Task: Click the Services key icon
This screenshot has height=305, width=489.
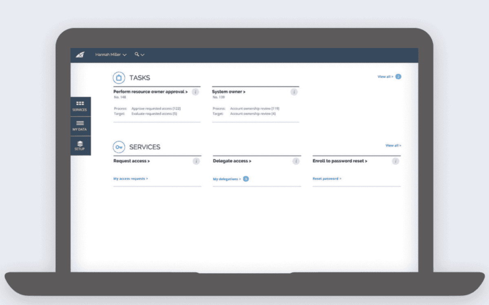Action: pos(119,147)
